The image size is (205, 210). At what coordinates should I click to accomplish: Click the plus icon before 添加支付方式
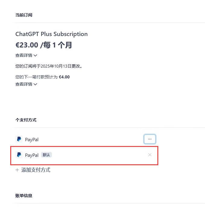pos(17,170)
